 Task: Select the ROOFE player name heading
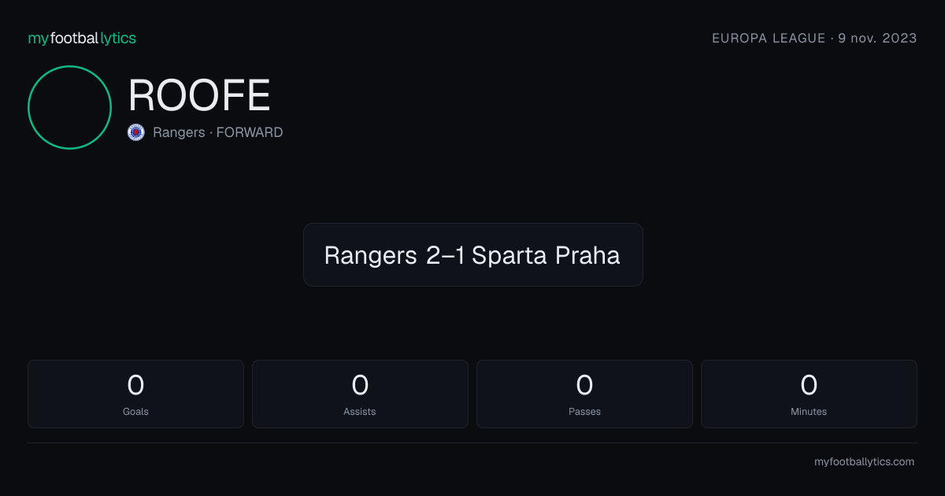pyautogui.click(x=199, y=96)
